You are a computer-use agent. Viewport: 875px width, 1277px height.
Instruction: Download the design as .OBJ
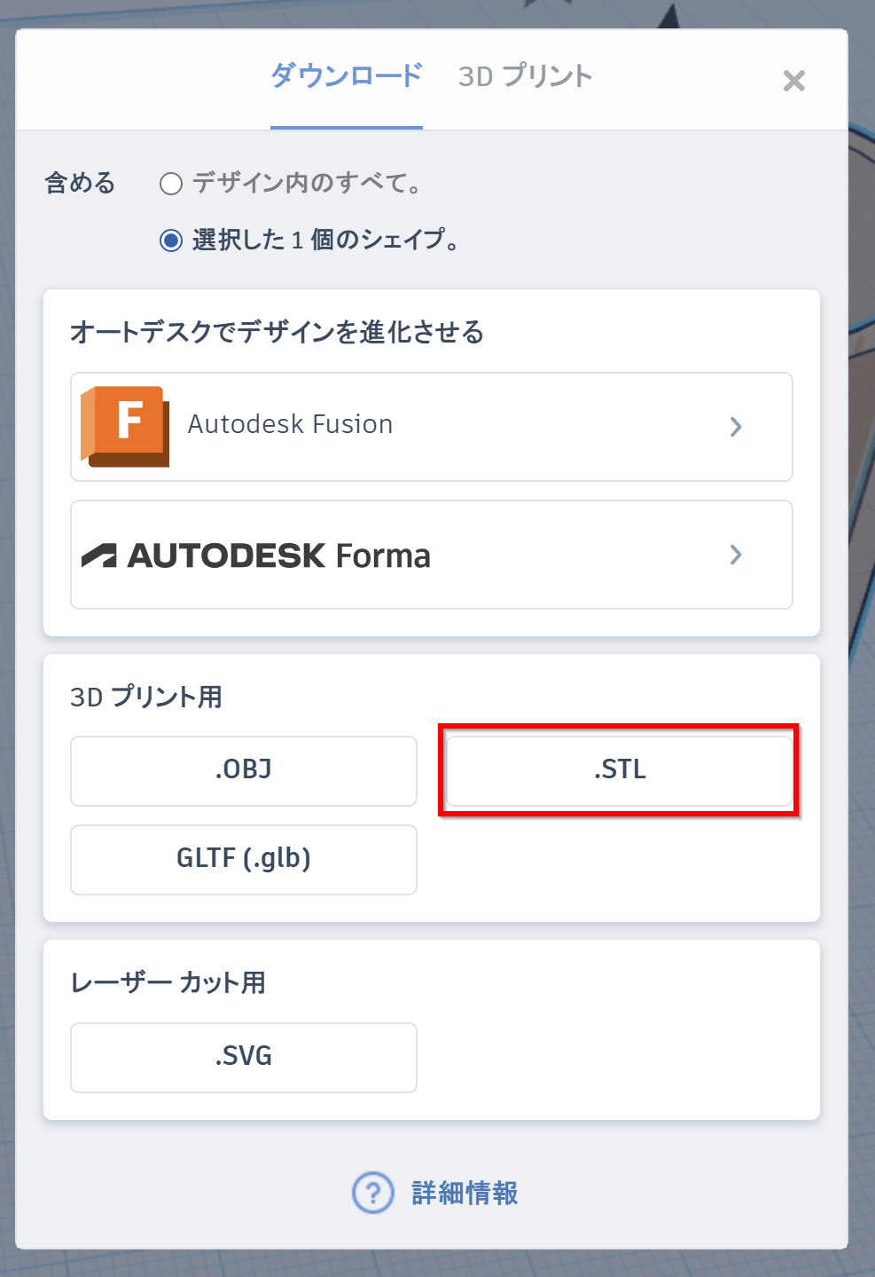pyautogui.click(x=244, y=771)
